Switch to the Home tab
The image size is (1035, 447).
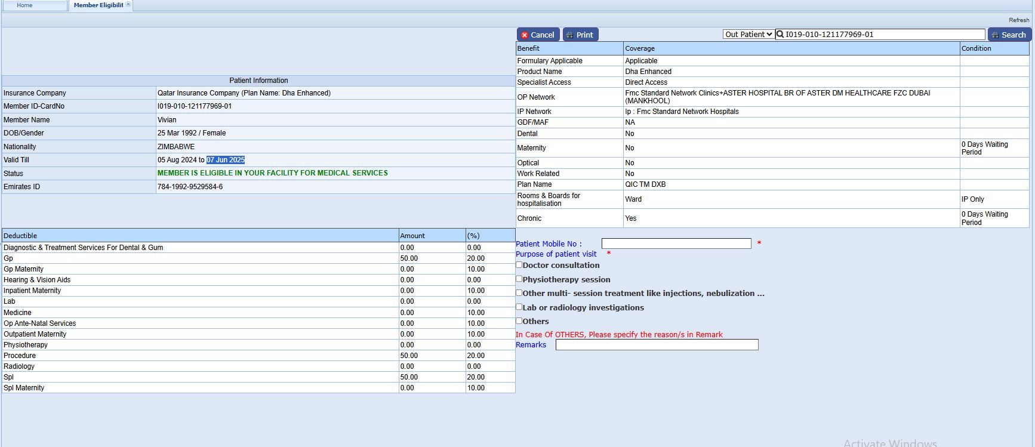point(25,5)
